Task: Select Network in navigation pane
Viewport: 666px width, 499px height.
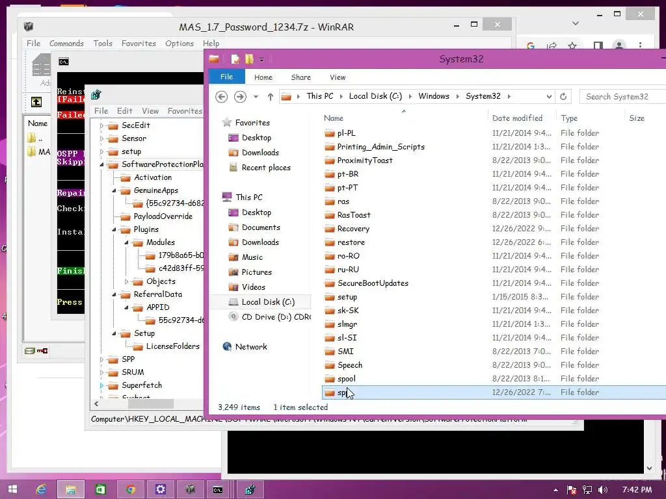Action: pyautogui.click(x=251, y=347)
